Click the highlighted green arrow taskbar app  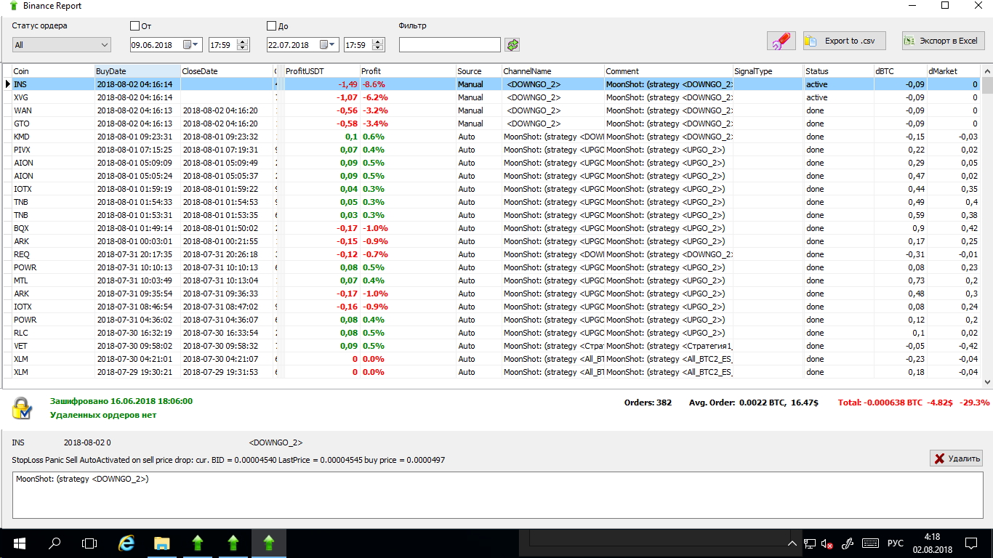pos(269,543)
